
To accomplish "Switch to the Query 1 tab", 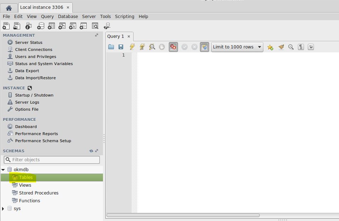I will 116,36.
